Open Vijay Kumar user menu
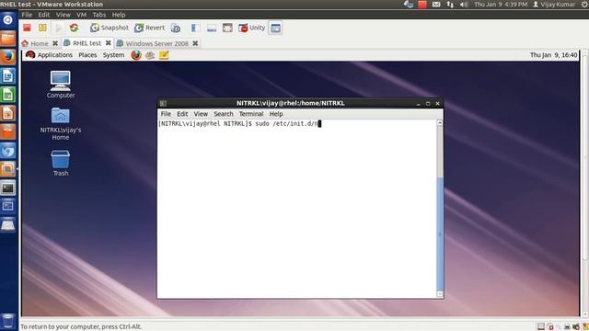 point(554,5)
